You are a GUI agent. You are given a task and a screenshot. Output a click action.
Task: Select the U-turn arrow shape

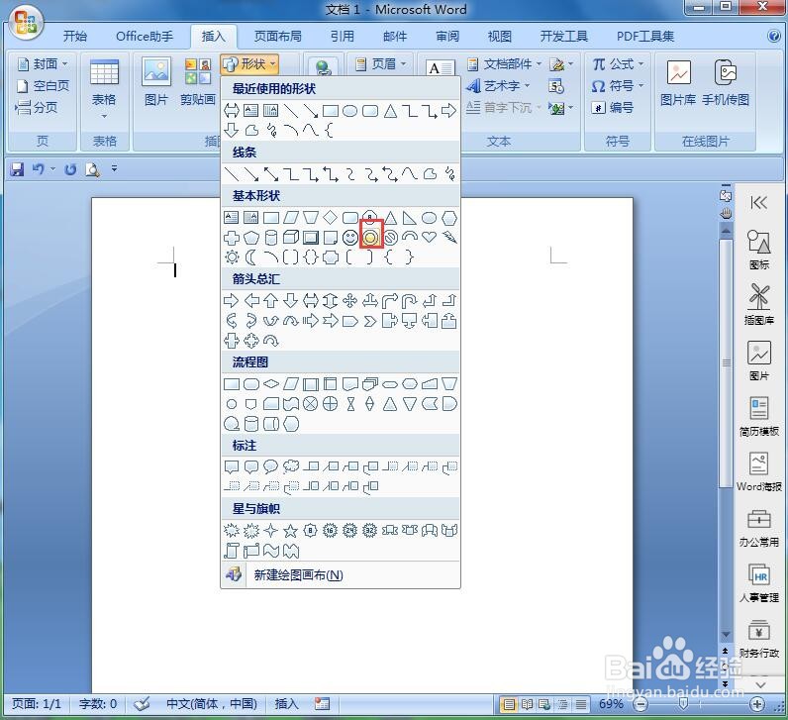click(410, 301)
